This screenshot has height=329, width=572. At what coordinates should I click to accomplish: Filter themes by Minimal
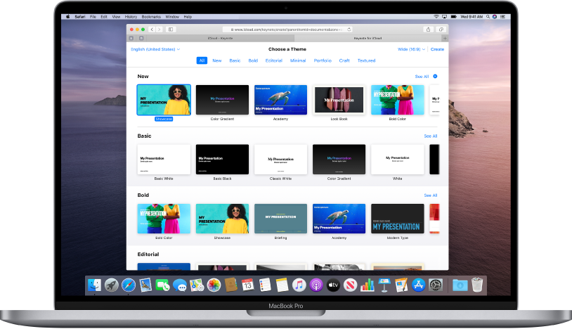tap(298, 60)
